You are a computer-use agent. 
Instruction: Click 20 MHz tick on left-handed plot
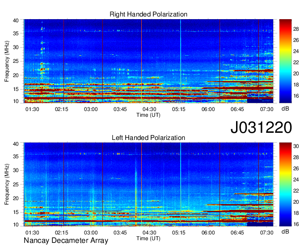point(16,198)
